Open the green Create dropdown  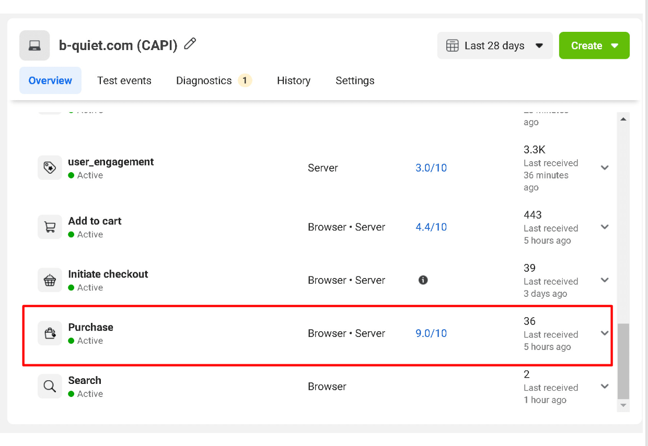point(594,46)
